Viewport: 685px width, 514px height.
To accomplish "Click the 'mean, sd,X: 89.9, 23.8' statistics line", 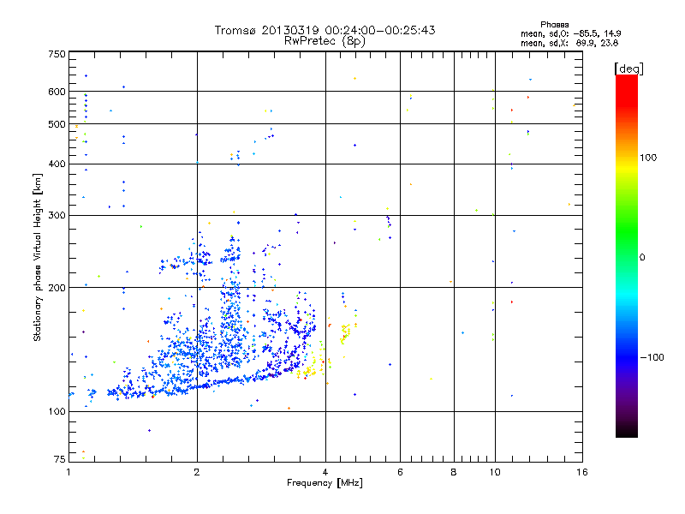I will 569,43.
